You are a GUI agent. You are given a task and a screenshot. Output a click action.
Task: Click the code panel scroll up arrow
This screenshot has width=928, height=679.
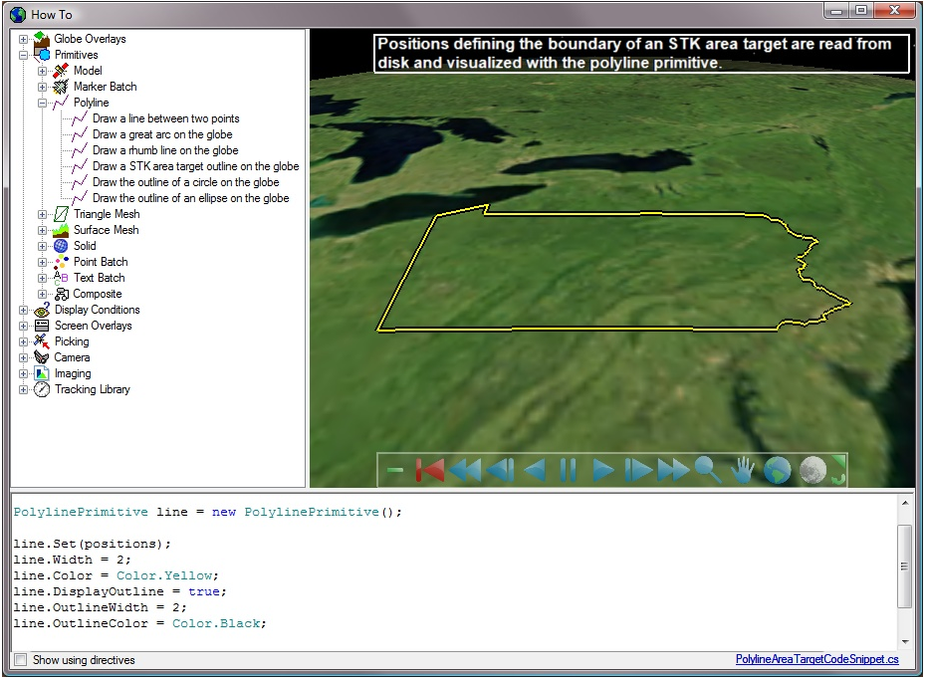pos(904,503)
